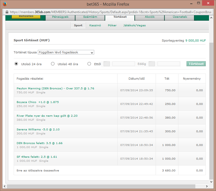
Task: Open the Serena Williams -5.0 bet details
Action: (x=38, y=130)
